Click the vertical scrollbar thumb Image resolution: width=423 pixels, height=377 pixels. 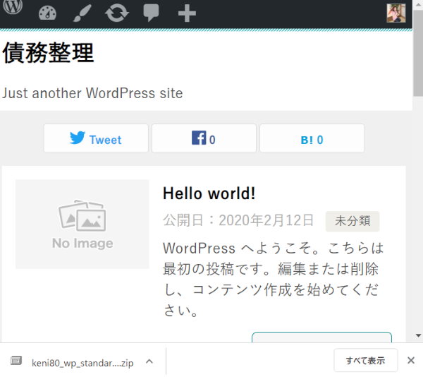(x=417, y=64)
